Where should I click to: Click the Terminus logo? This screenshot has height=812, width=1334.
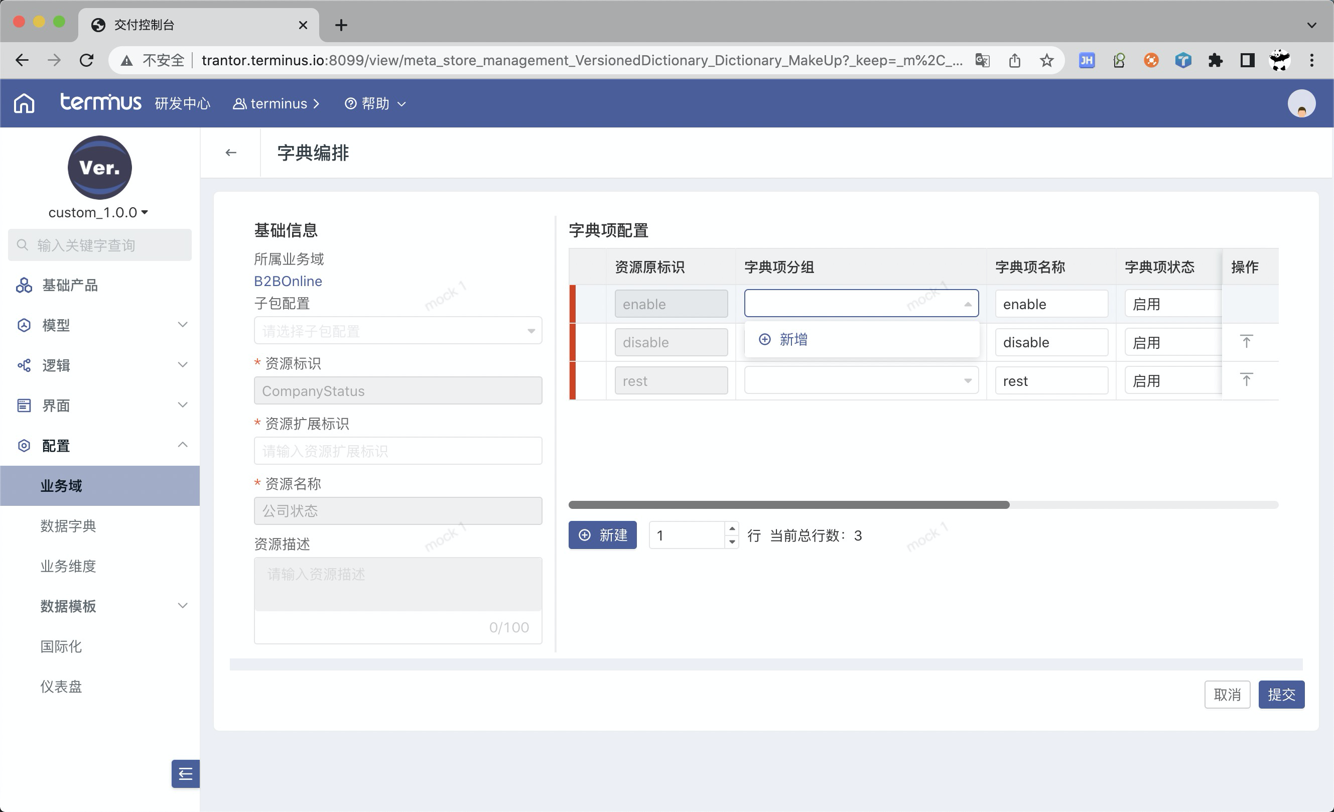(x=101, y=102)
